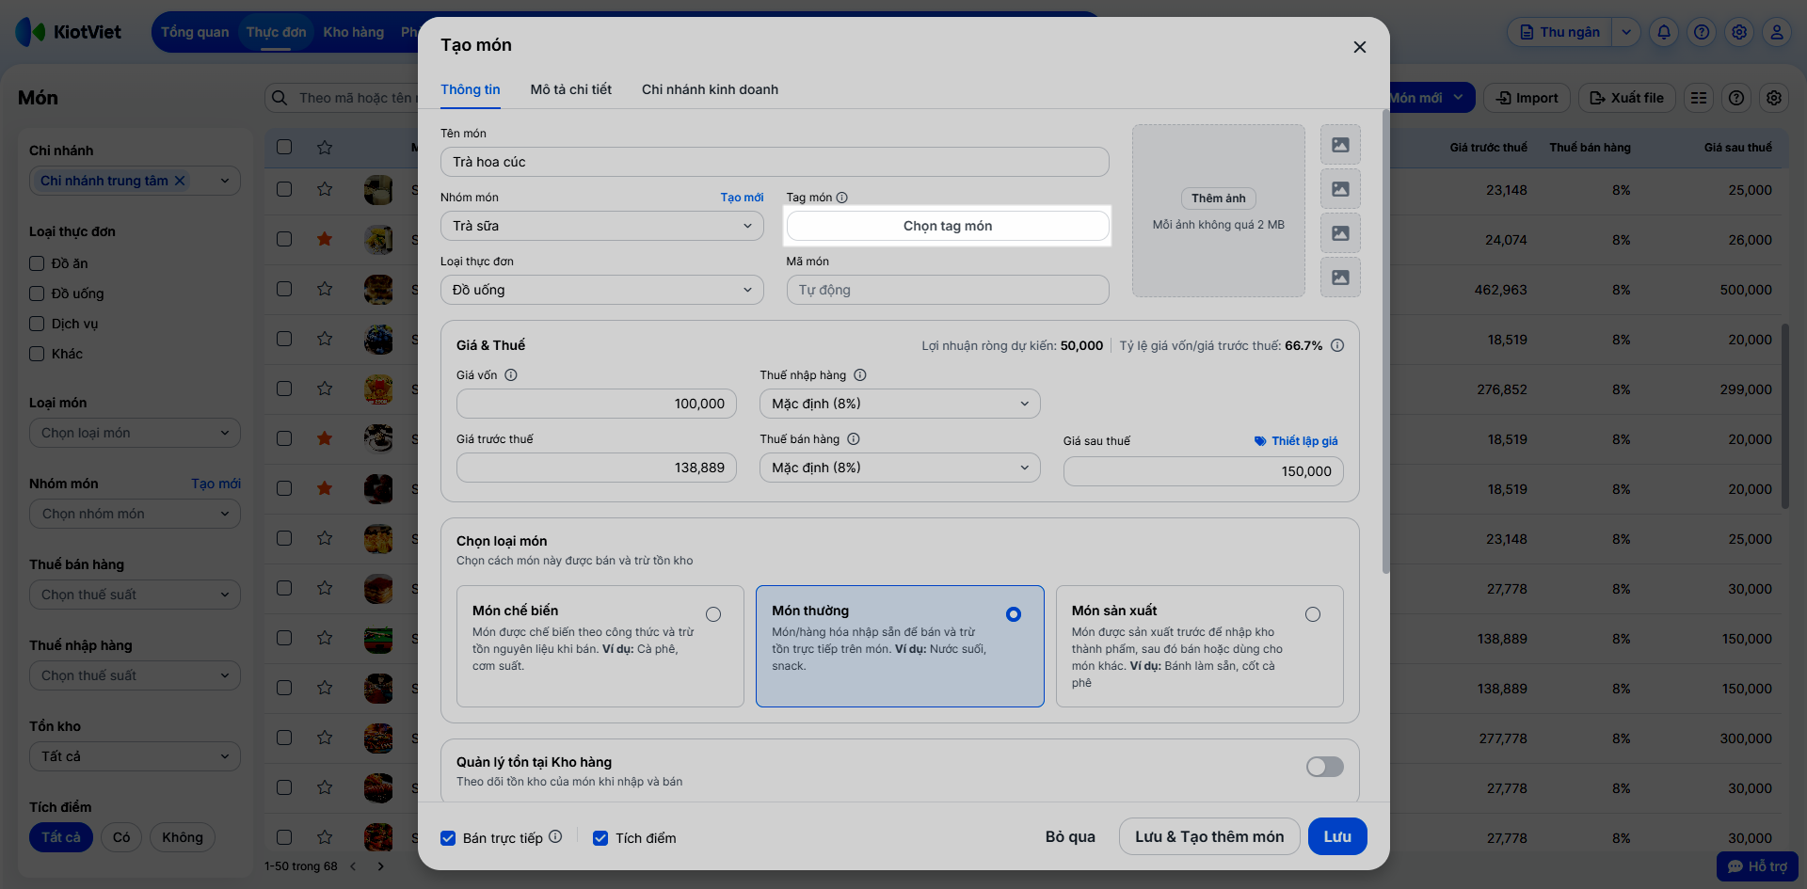Viewport: 1807px width, 889px height.
Task: Open the Chọn tag món selector
Action: coord(948,226)
